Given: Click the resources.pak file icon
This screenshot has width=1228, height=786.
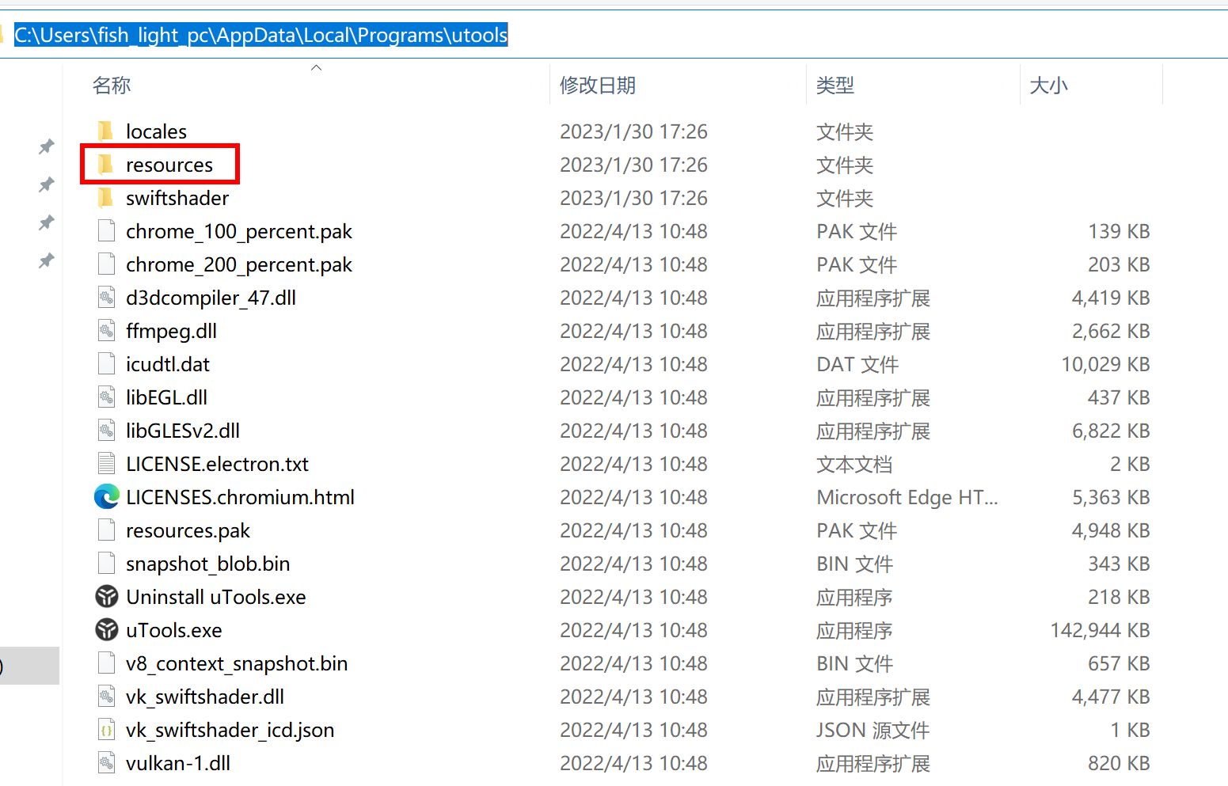Looking at the screenshot, I should [x=106, y=530].
